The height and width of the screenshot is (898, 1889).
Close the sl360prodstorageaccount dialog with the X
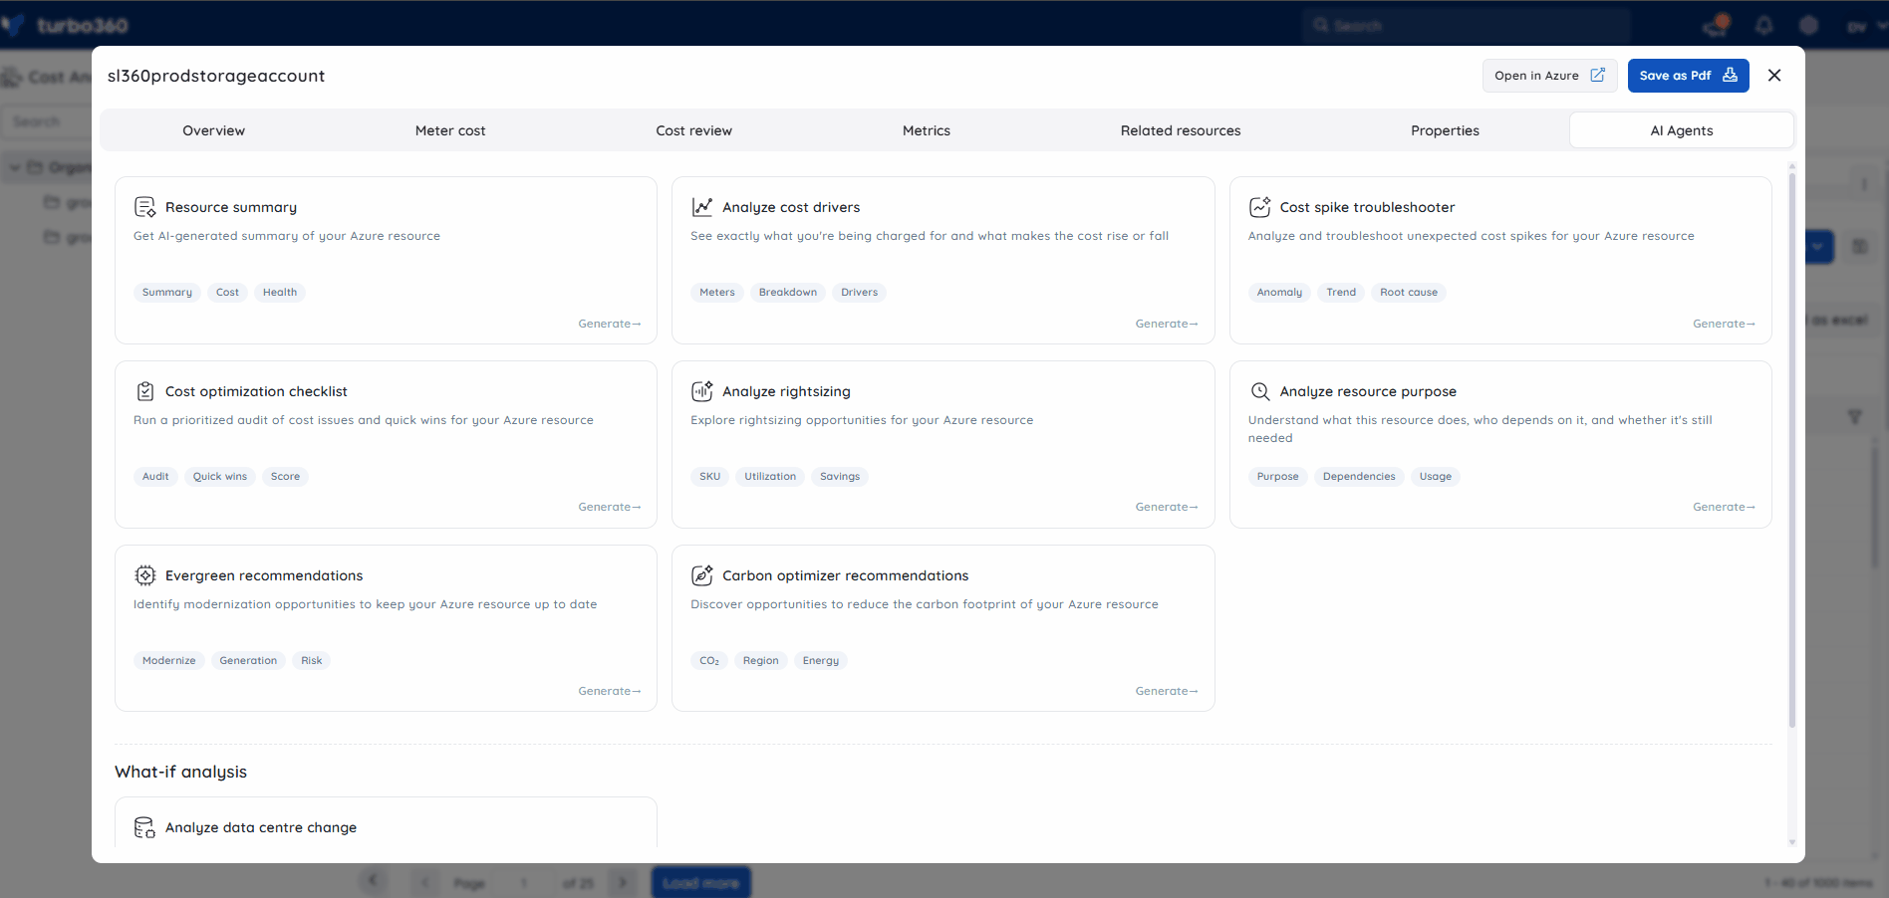click(1774, 76)
